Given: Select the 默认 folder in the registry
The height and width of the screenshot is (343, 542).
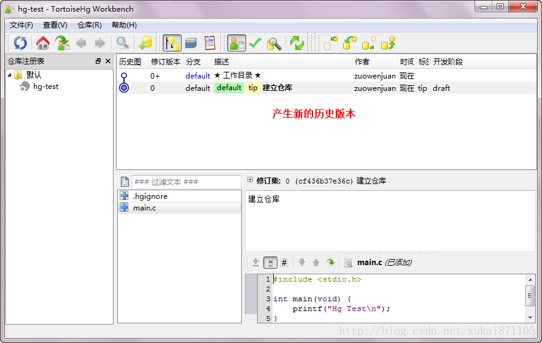Looking at the screenshot, I should pos(34,75).
